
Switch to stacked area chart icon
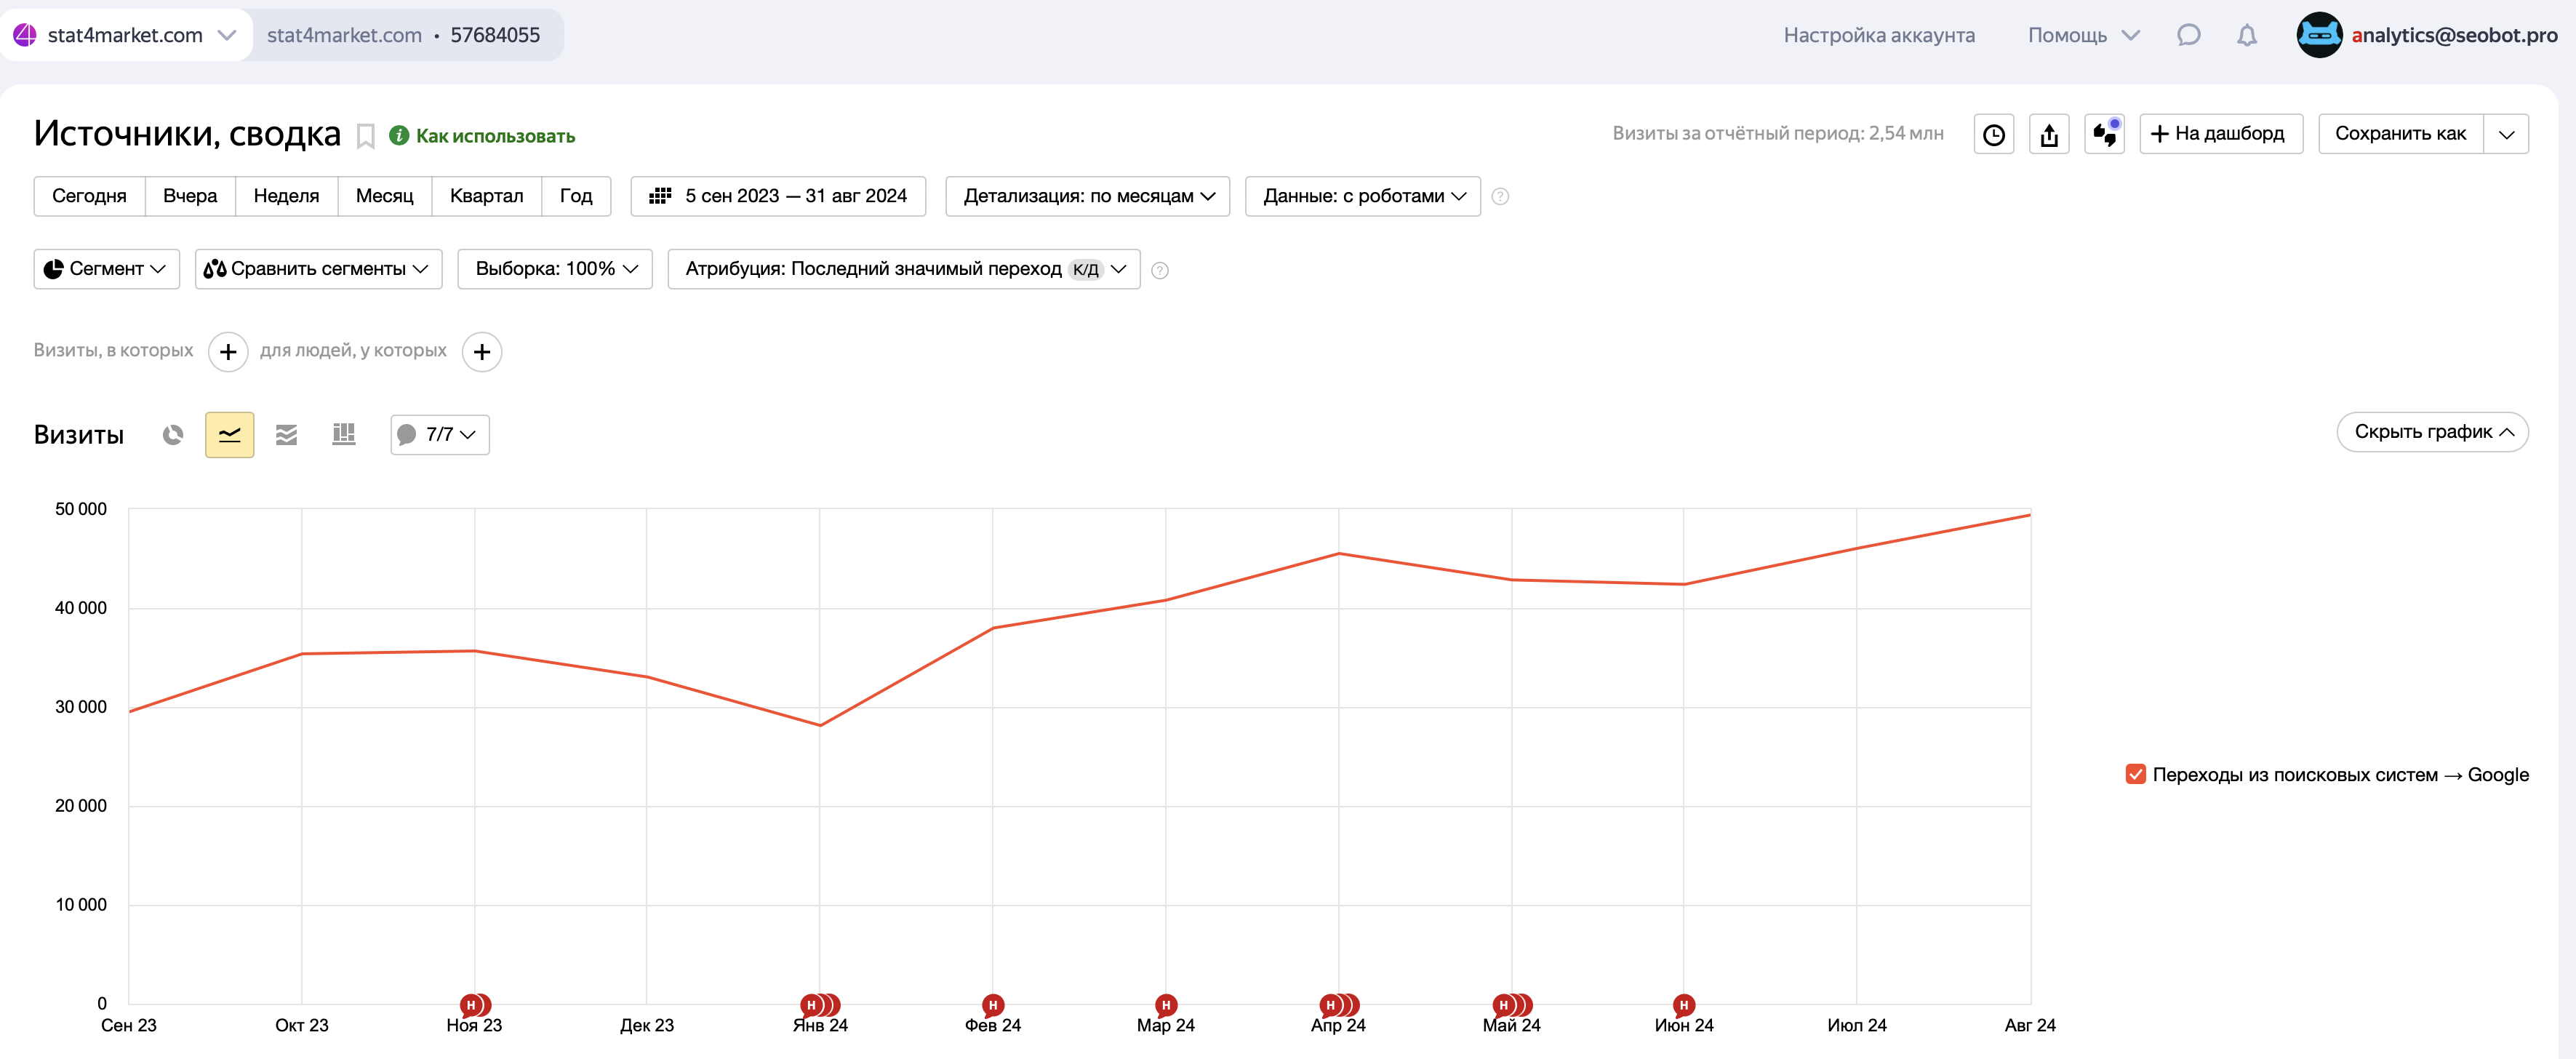(x=286, y=434)
